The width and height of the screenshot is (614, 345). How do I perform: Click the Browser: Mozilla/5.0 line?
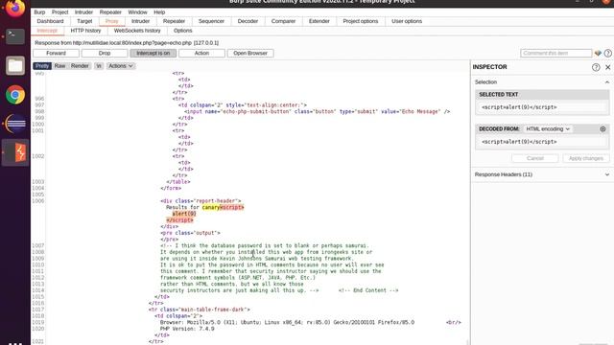[x=287, y=322]
